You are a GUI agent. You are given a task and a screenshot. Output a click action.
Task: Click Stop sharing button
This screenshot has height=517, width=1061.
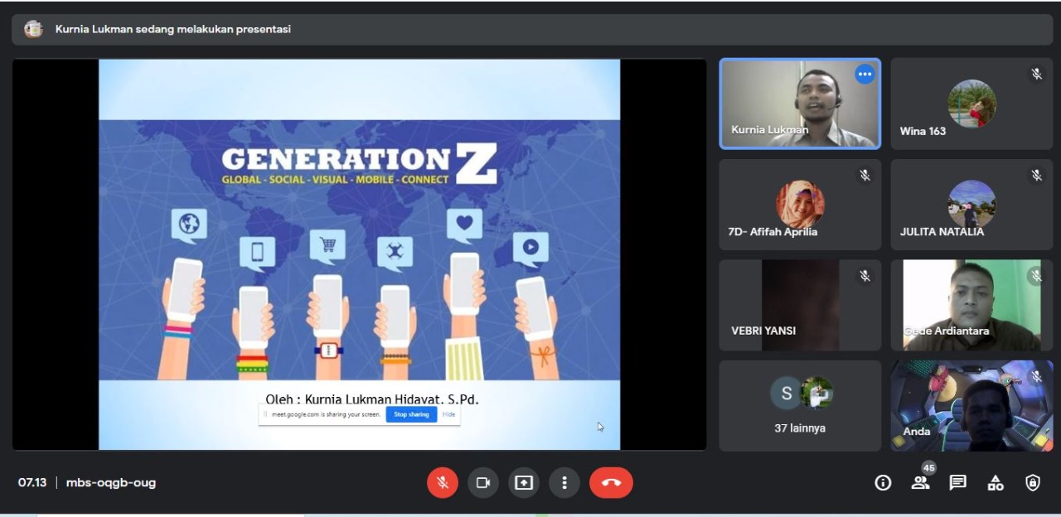click(x=411, y=414)
